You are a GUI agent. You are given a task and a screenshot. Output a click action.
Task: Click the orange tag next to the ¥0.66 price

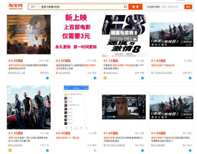click(x=68, y=133)
